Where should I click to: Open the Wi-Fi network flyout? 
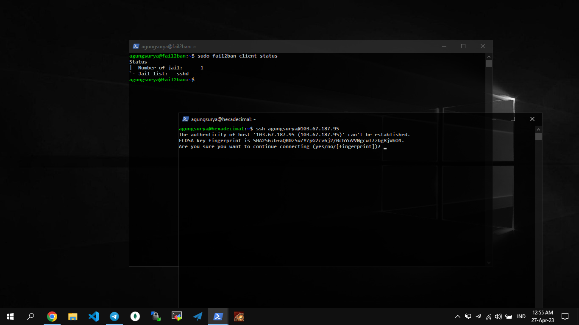click(x=489, y=317)
